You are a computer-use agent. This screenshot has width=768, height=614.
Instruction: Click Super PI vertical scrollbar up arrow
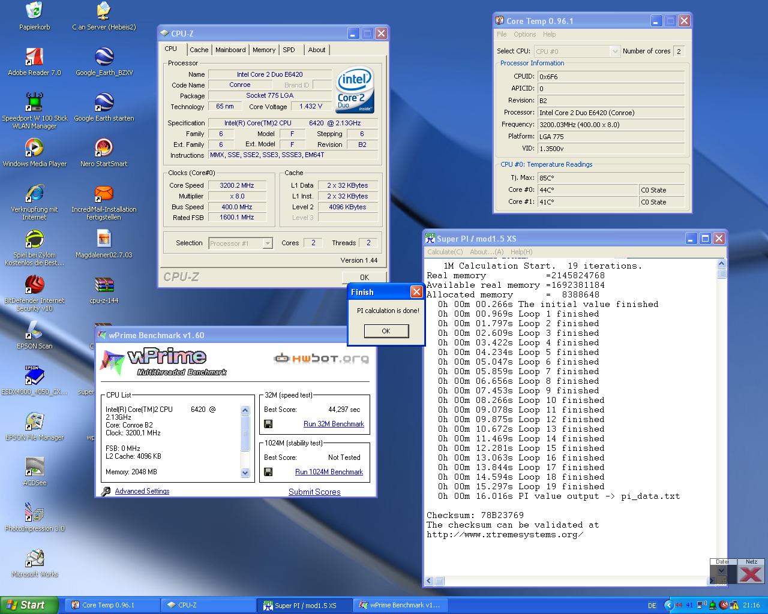tap(721, 263)
